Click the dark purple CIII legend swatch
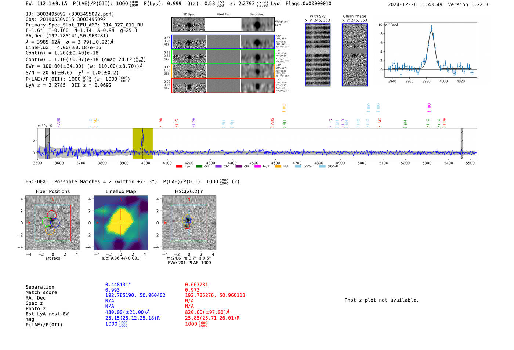Screen dimensions: 514x350 tap(239, 166)
